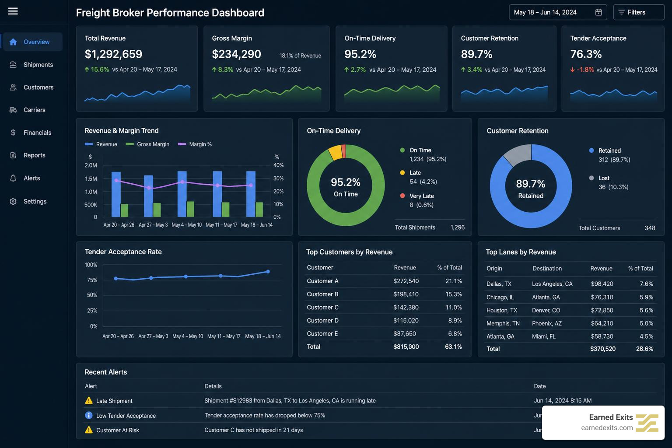672x448 pixels.
Task: Open the hamburger navigation menu
Action: pyautogui.click(x=13, y=11)
